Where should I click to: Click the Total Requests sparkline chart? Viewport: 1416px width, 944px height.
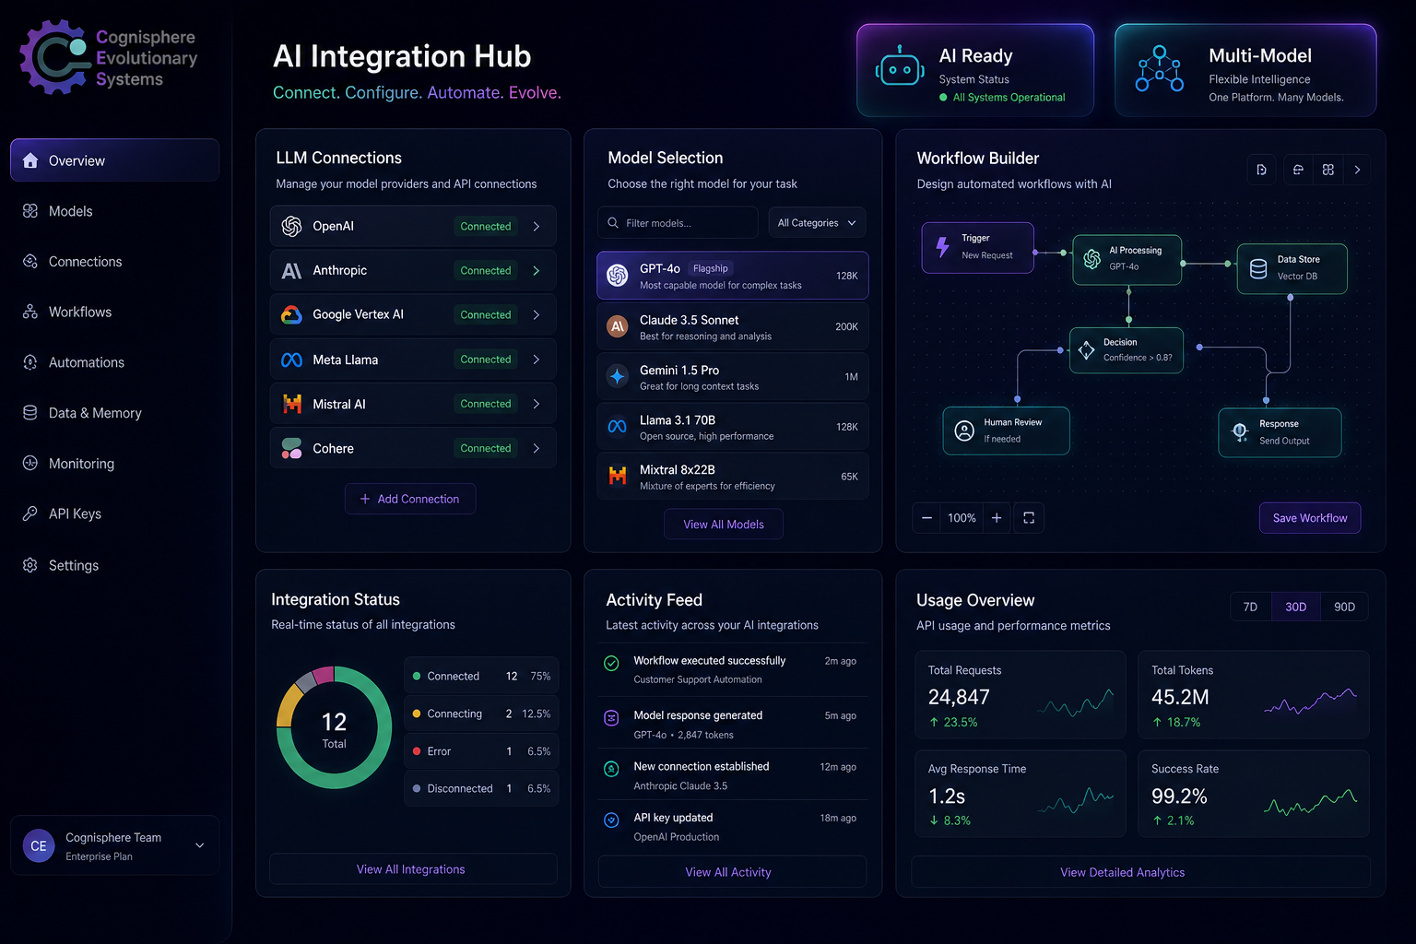(1075, 704)
